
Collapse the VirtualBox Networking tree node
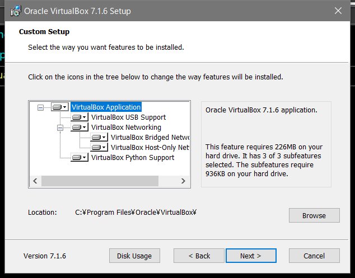[60, 128]
